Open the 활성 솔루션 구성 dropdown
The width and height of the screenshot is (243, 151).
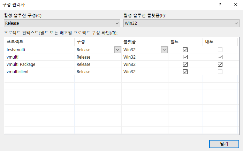(x=62, y=23)
